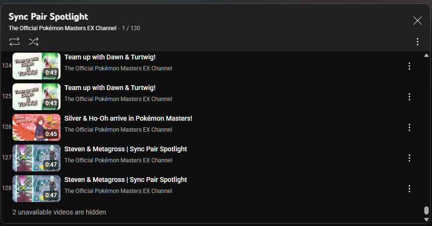Toggle shuffle playlist icon

pyautogui.click(x=34, y=42)
